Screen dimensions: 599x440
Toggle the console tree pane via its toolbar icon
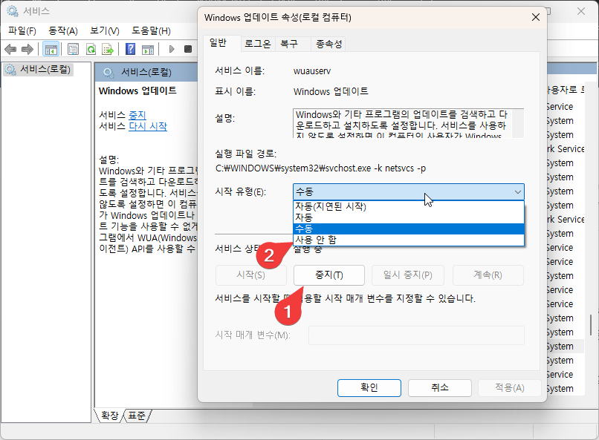click(50, 49)
